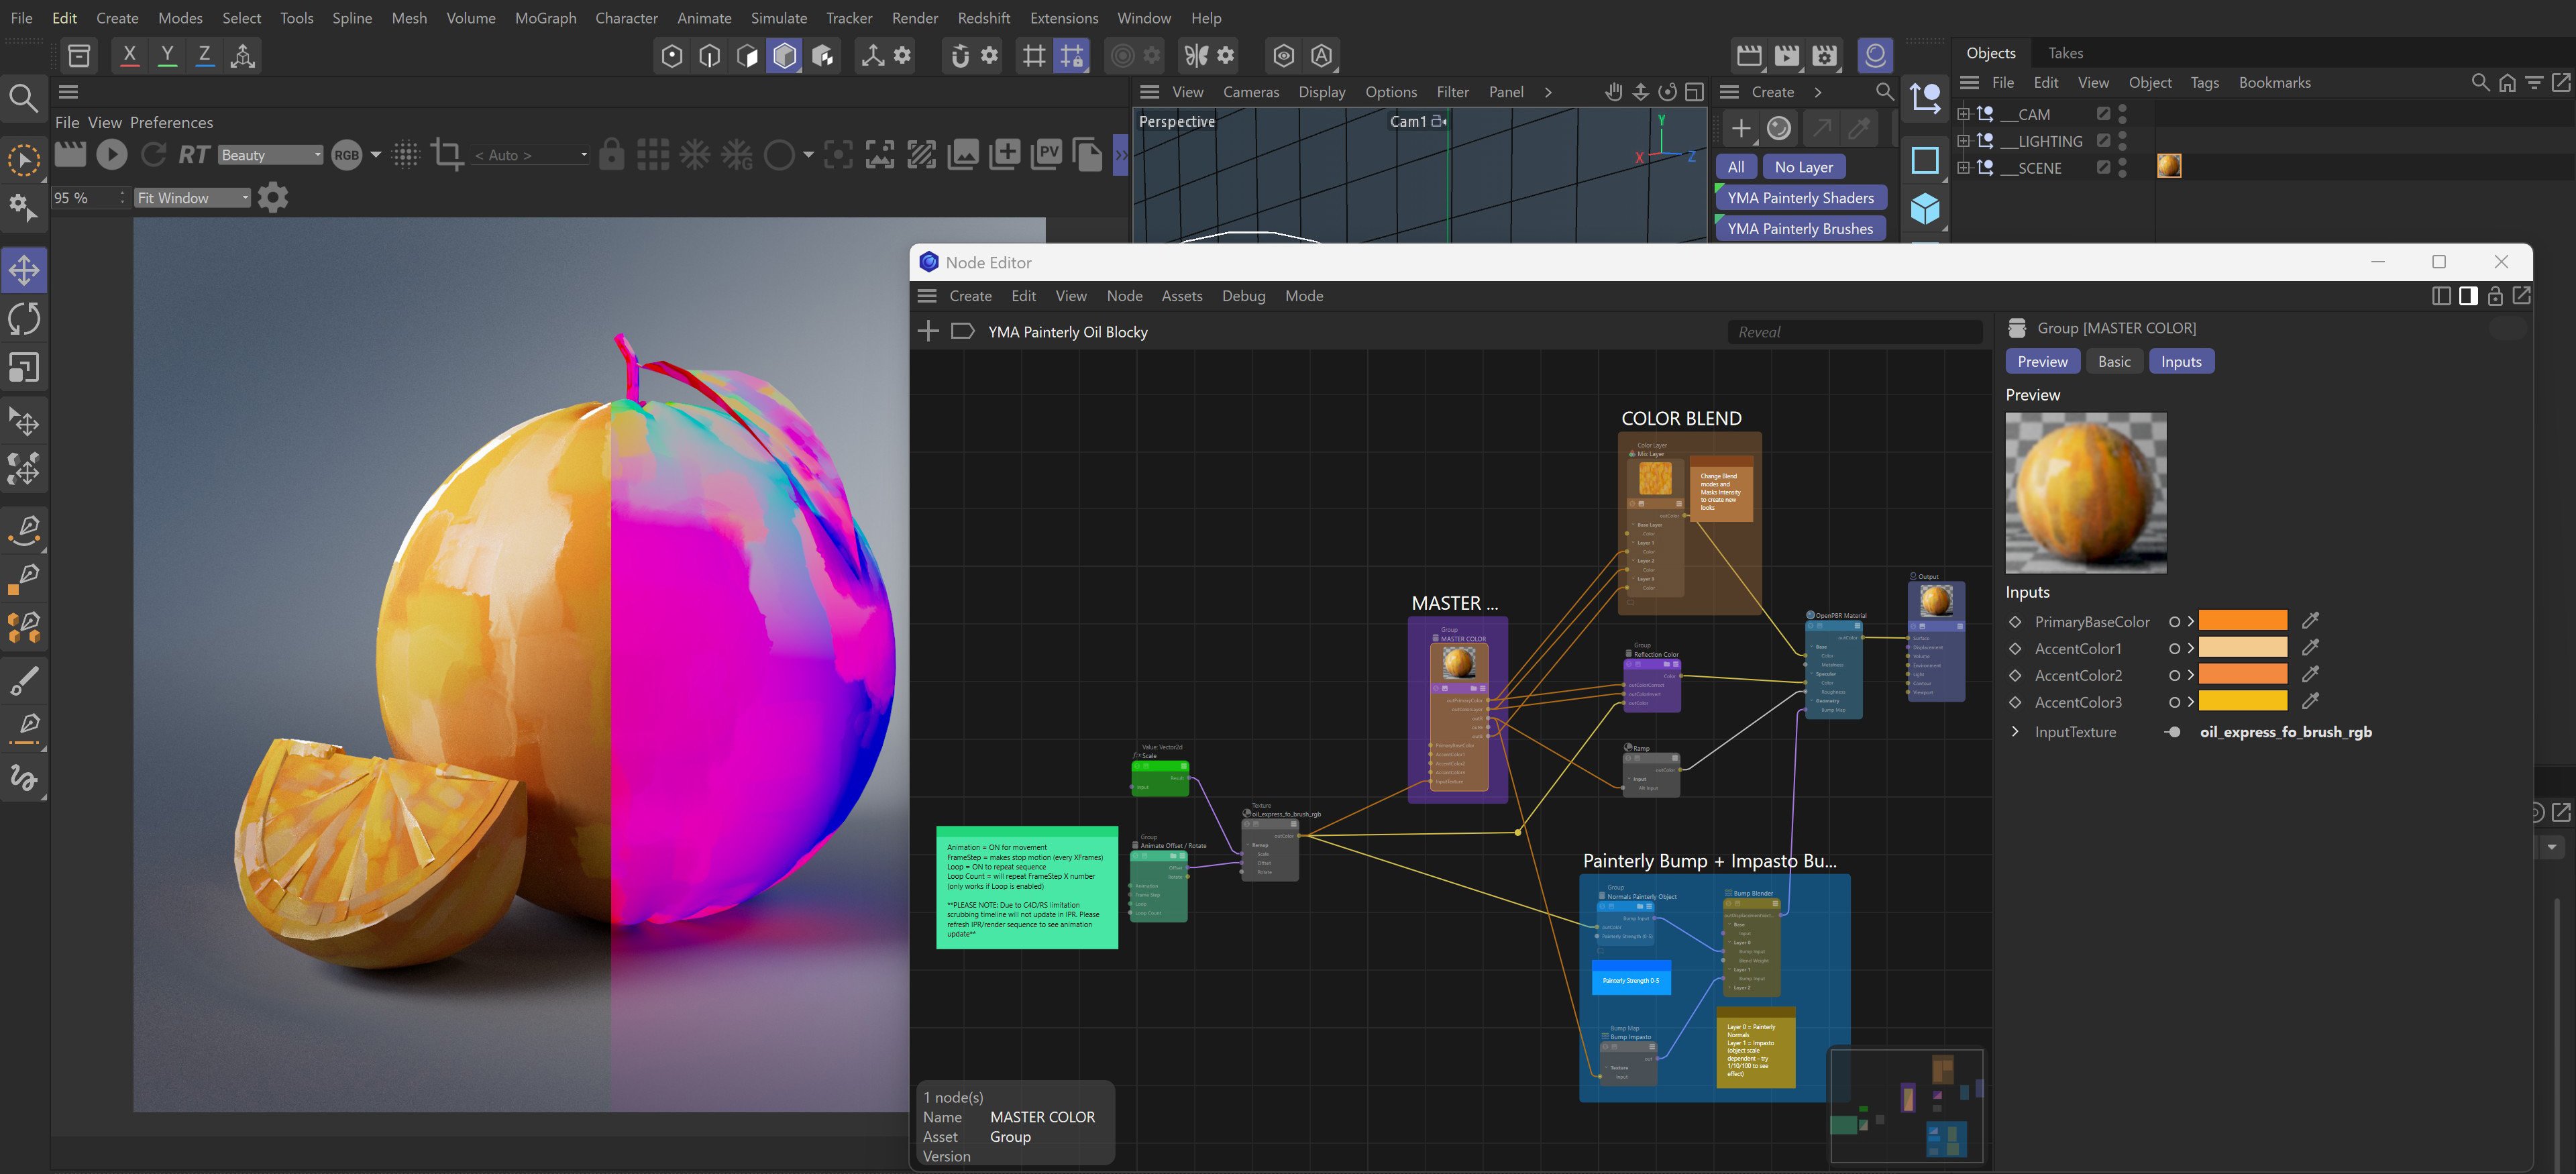
Task: Switch to the Takes tab
Action: point(2065,53)
